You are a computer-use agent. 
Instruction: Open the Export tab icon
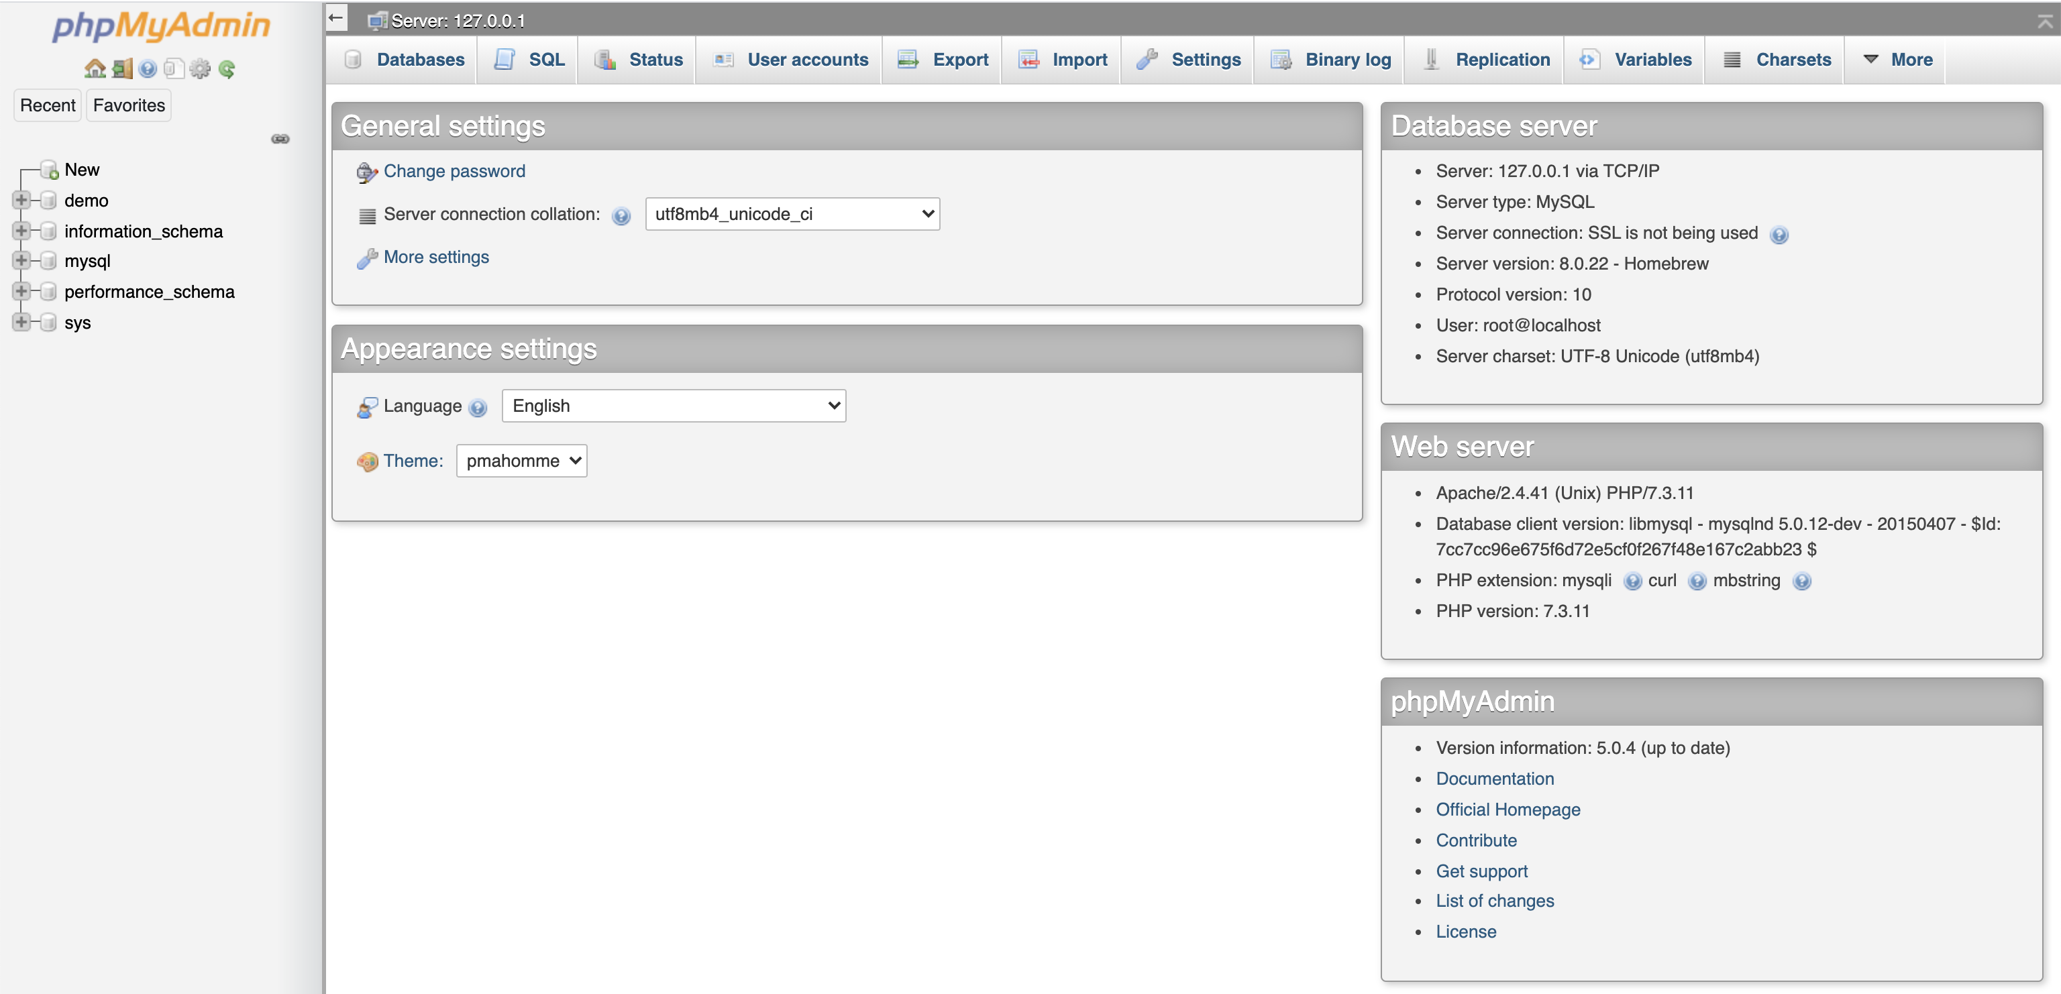pos(907,59)
